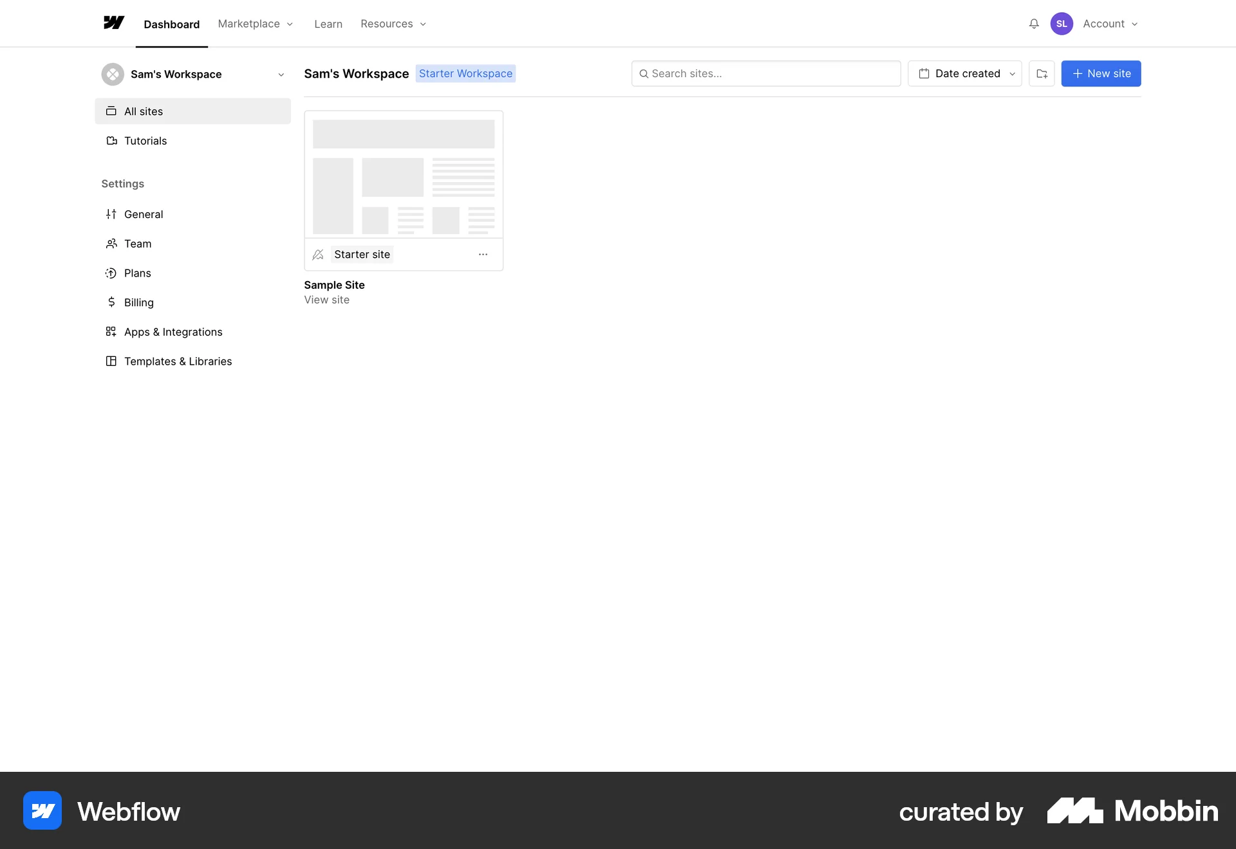The width and height of the screenshot is (1236, 849).
Task: Open Templates & Libraries settings
Action: [x=178, y=361]
